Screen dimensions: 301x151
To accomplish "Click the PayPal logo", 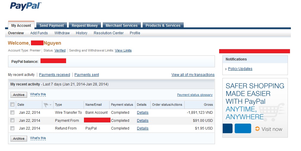I will pyautogui.click(x=26, y=6).
